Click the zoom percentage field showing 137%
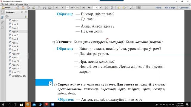The width and height of the screenshot is (191, 107). (x=96, y=8)
